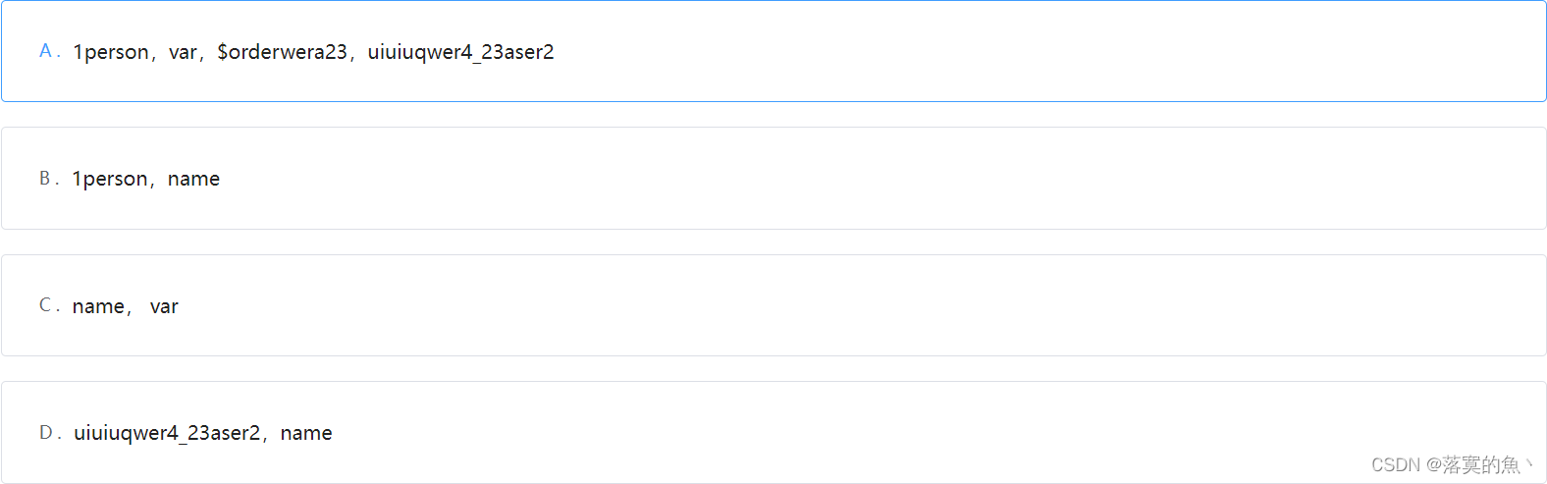Click "uiuiuqwer4_23aser2" in option A
Image resolution: width=1547 pixels, height=484 pixels.
[460, 52]
